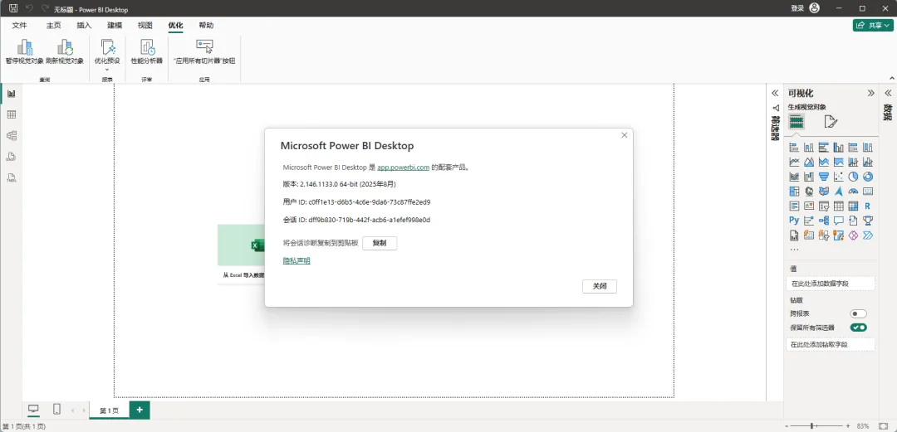Select the gauge visual
Image resolution: width=897 pixels, height=432 pixels.
pyautogui.click(x=853, y=192)
